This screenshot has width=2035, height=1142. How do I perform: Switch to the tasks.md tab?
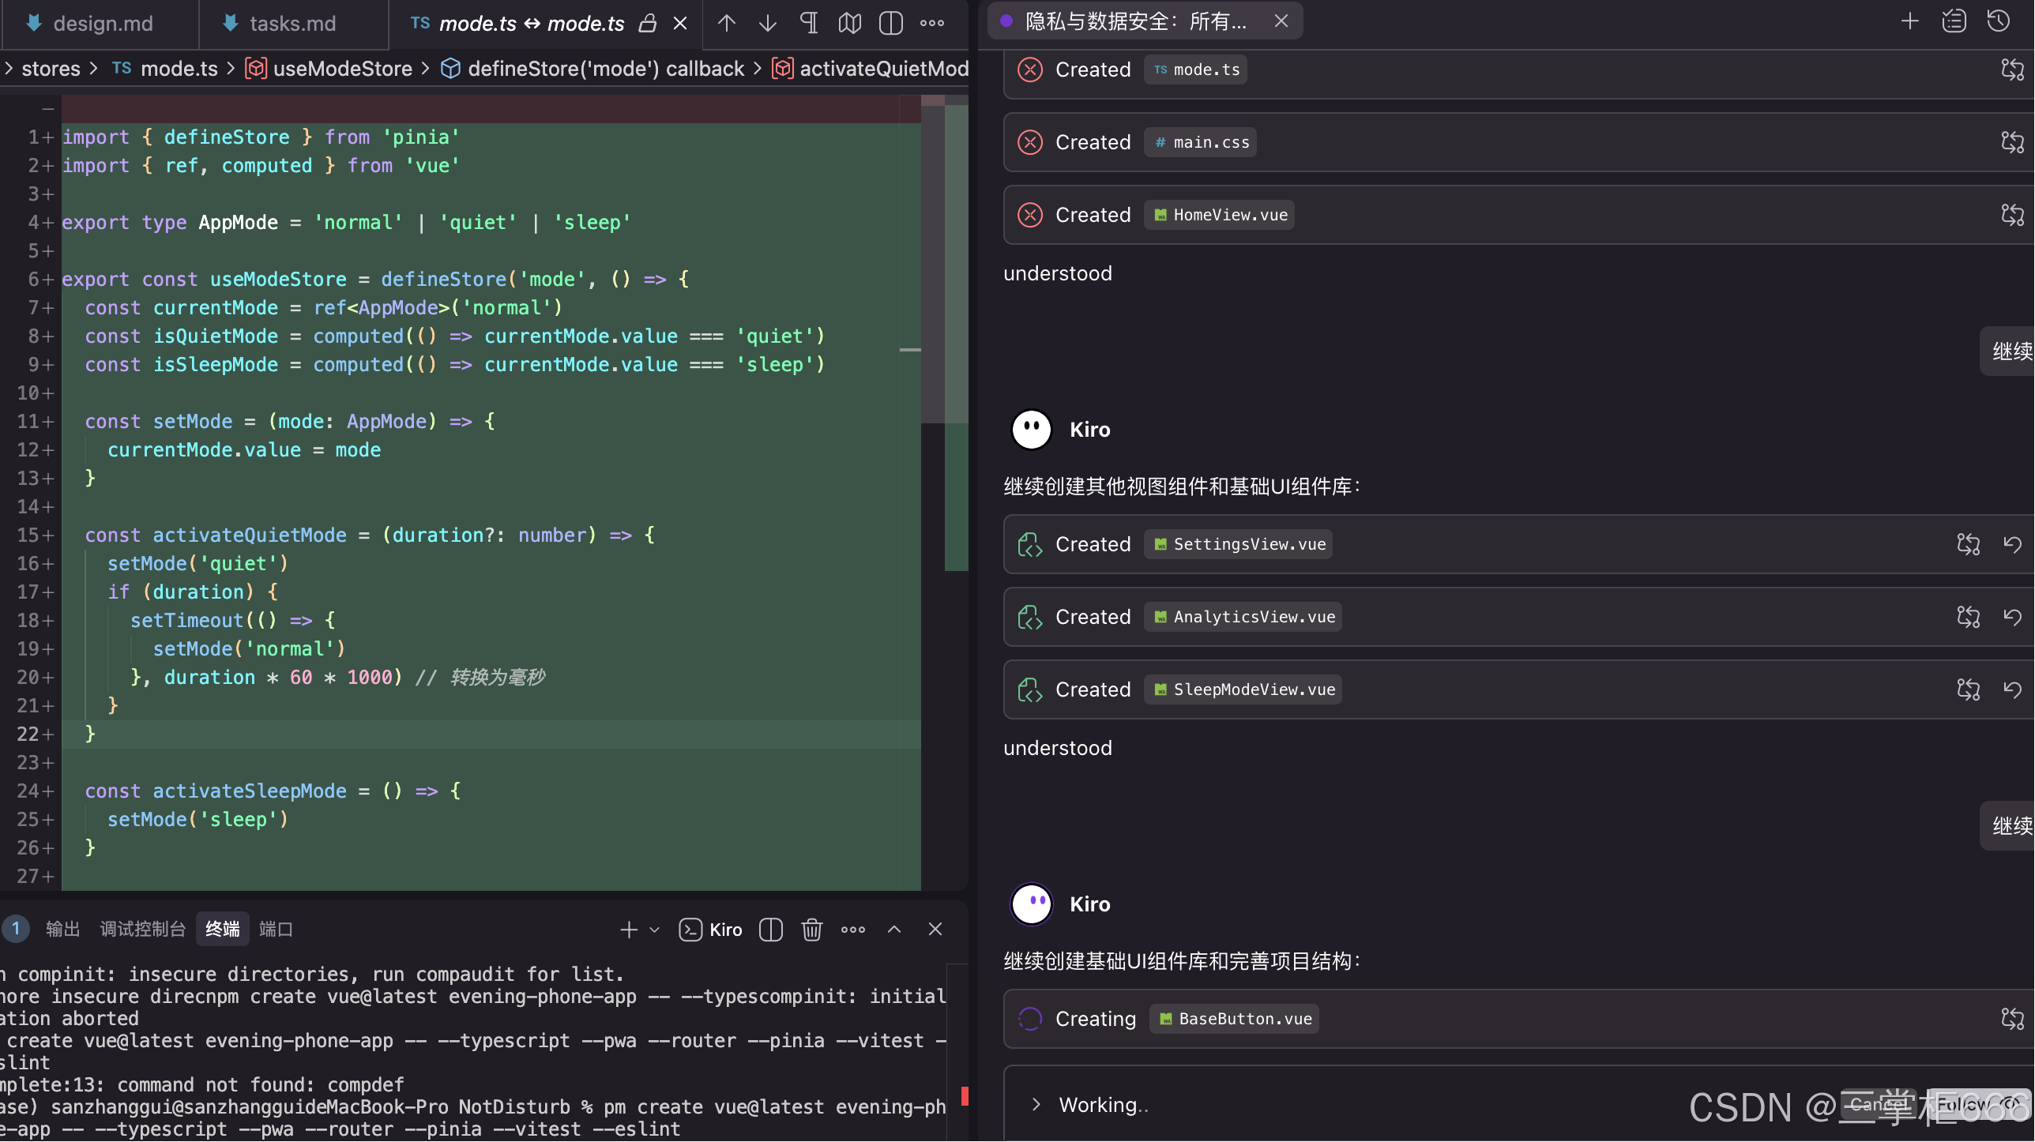click(x=292, y=24)
